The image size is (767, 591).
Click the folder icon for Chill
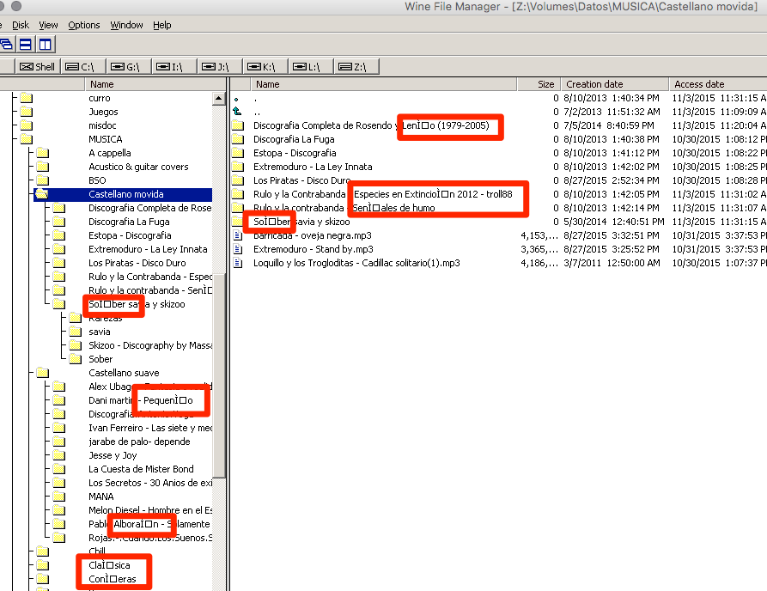point(43,551)
